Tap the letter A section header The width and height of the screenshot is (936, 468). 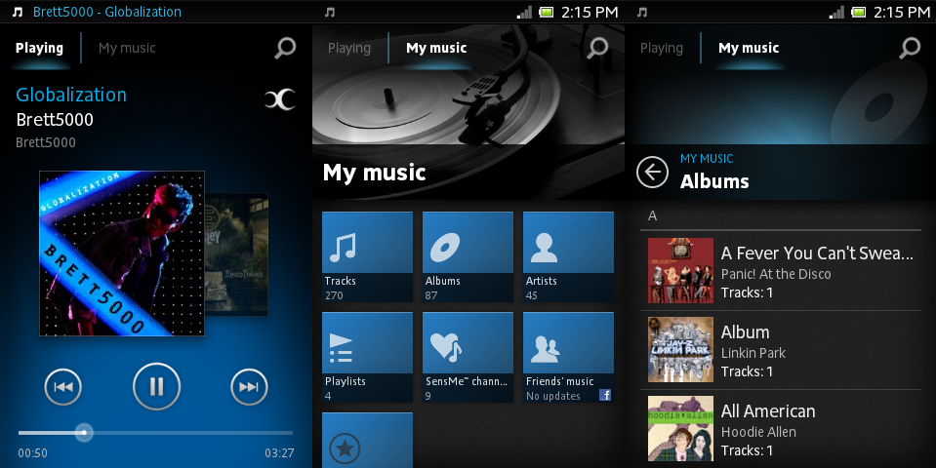[652, 215]
